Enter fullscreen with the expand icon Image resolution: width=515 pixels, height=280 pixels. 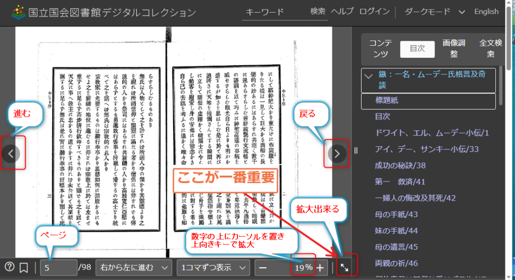coord(345,267)
